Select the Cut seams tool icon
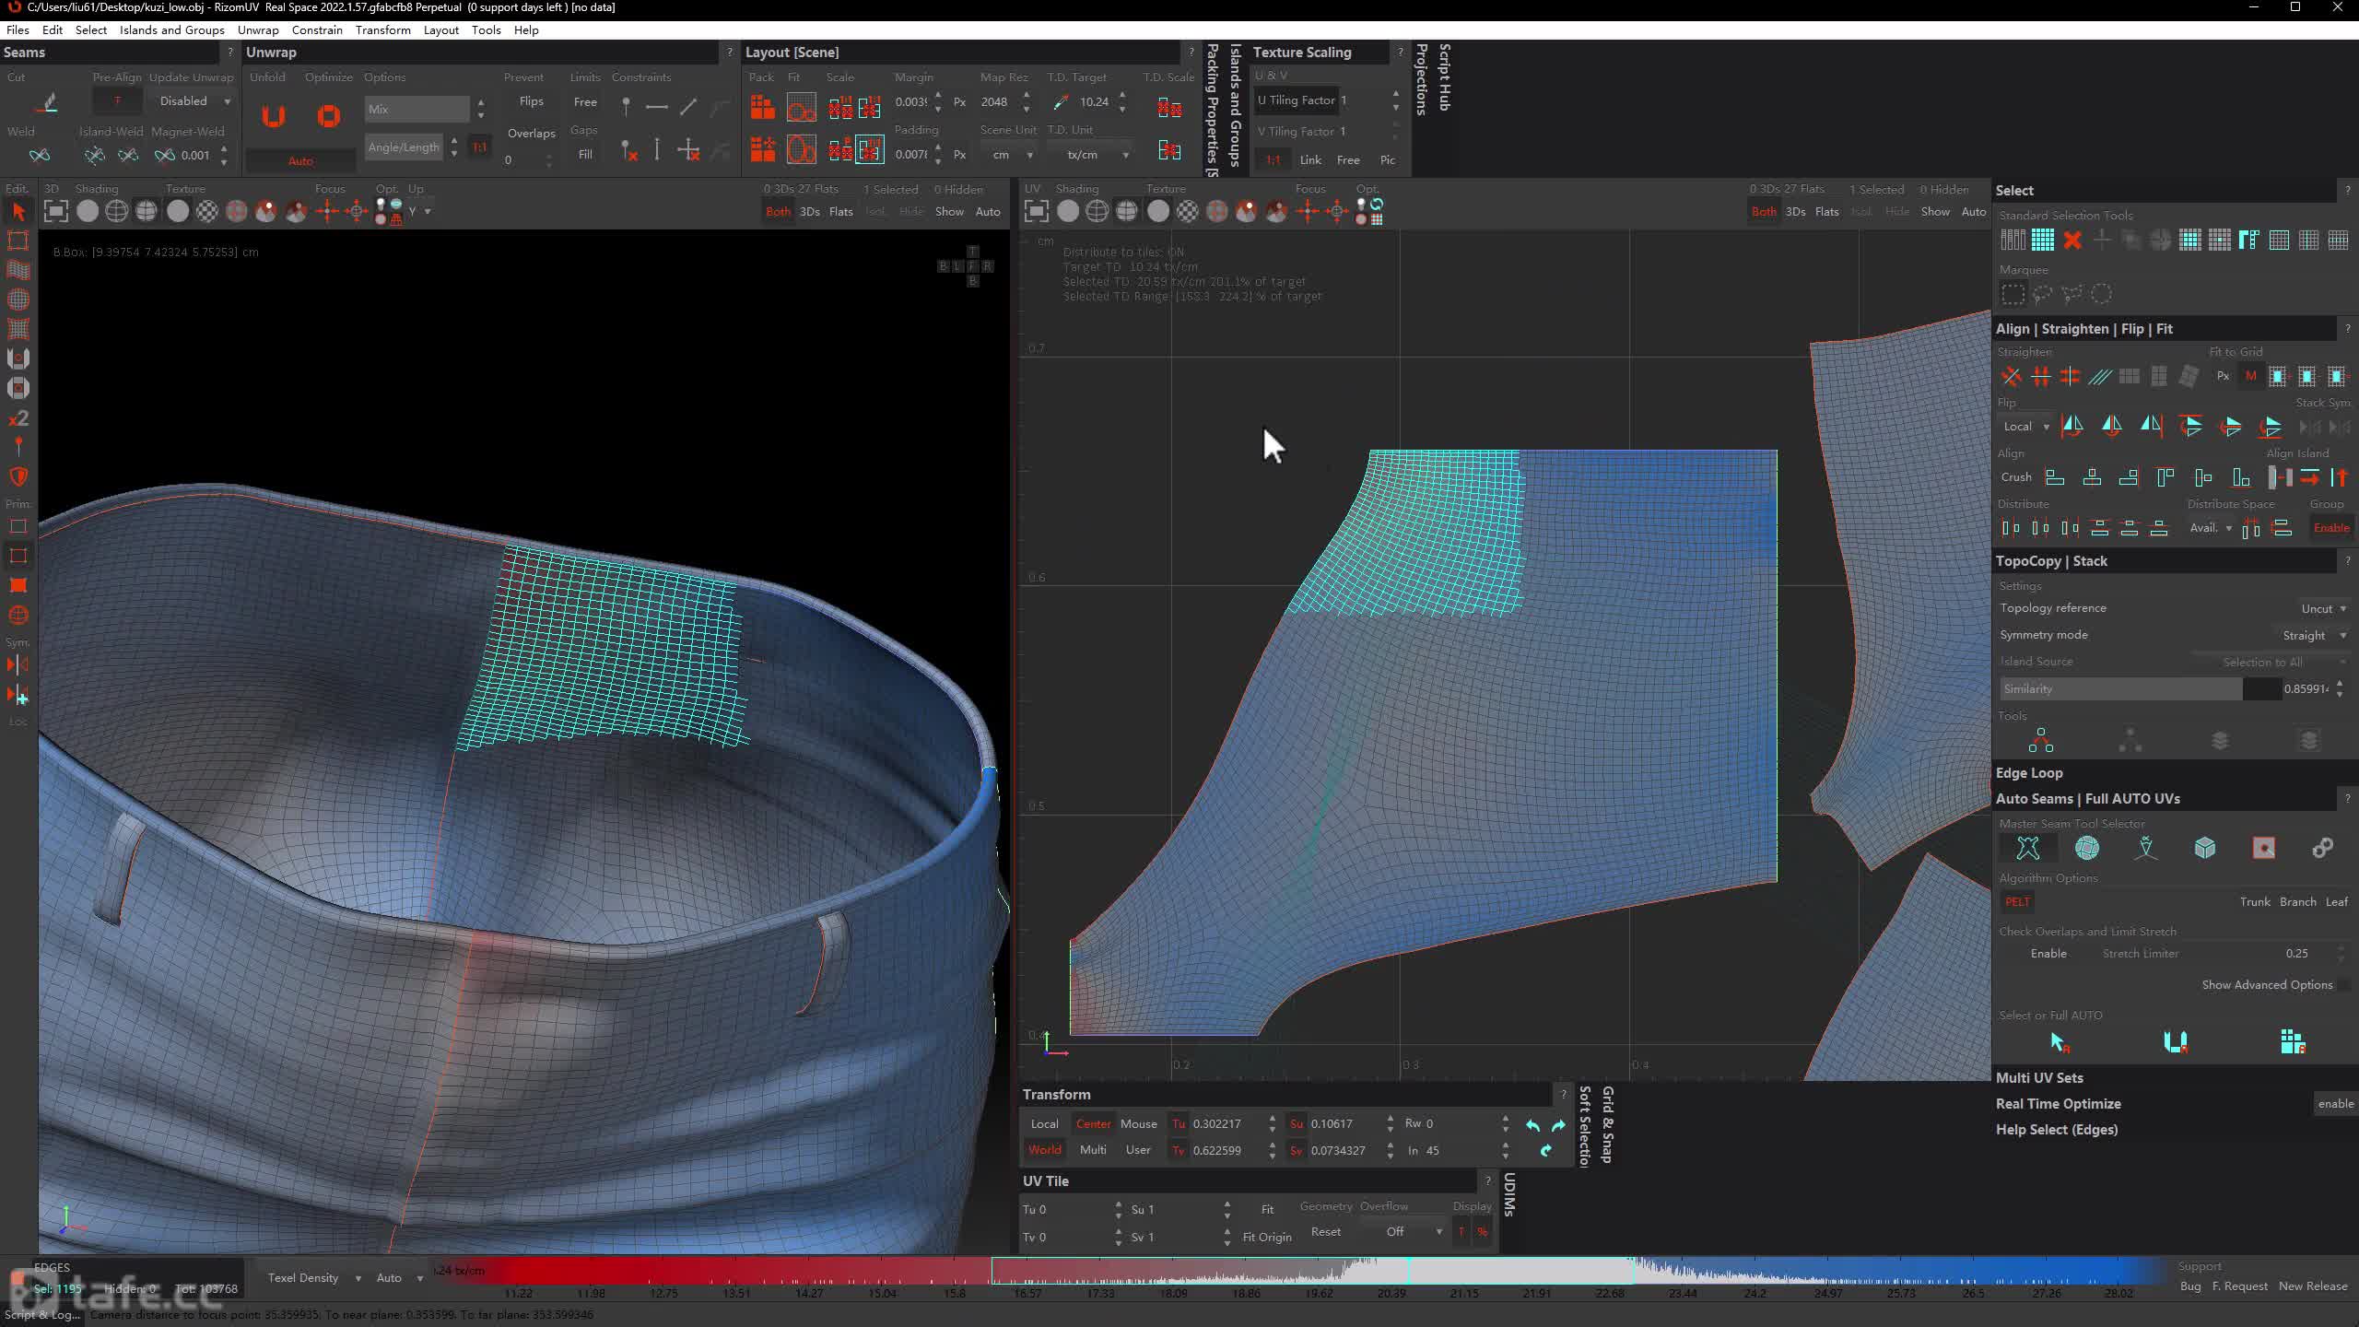Image resolution: width=2359 pixels, height=1327 pixels. pos(48,102)
